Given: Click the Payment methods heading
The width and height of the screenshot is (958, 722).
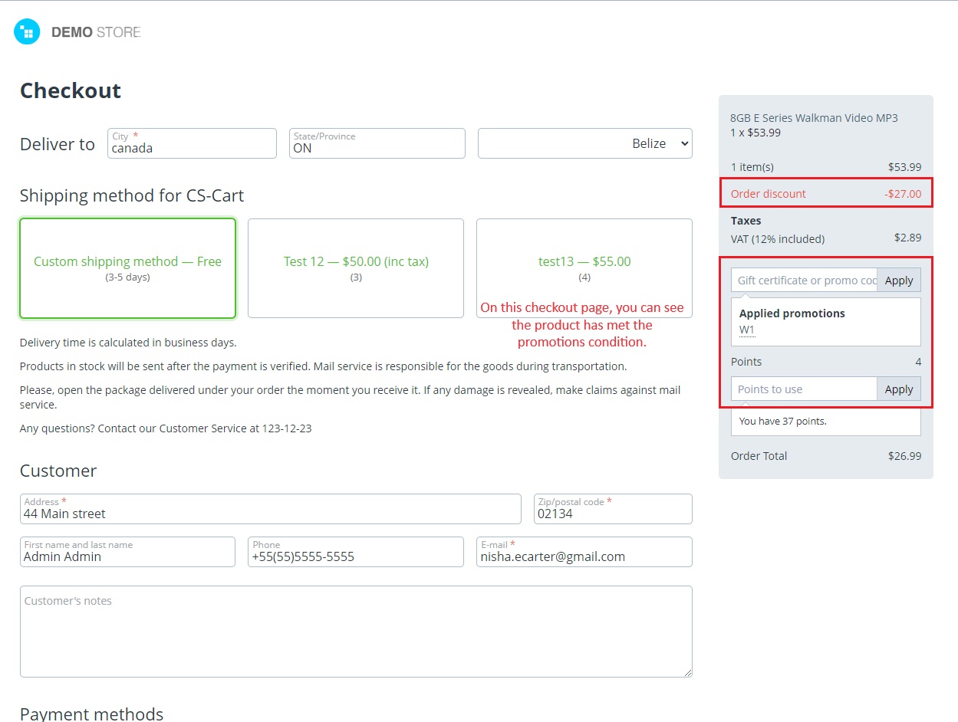Looking at the screenshot, I should (x=91, y=714).
